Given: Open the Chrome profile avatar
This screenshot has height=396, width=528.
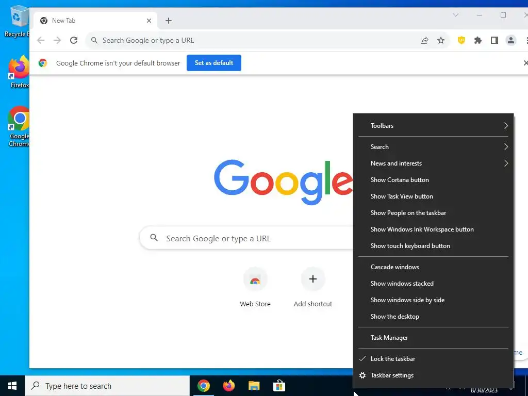Looking at the screenshot, I should [511, 40].
